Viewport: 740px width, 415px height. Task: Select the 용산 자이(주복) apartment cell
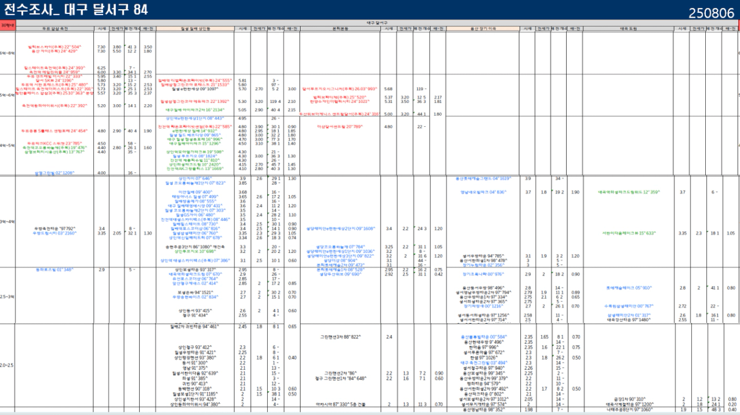(x=54, y=51)
